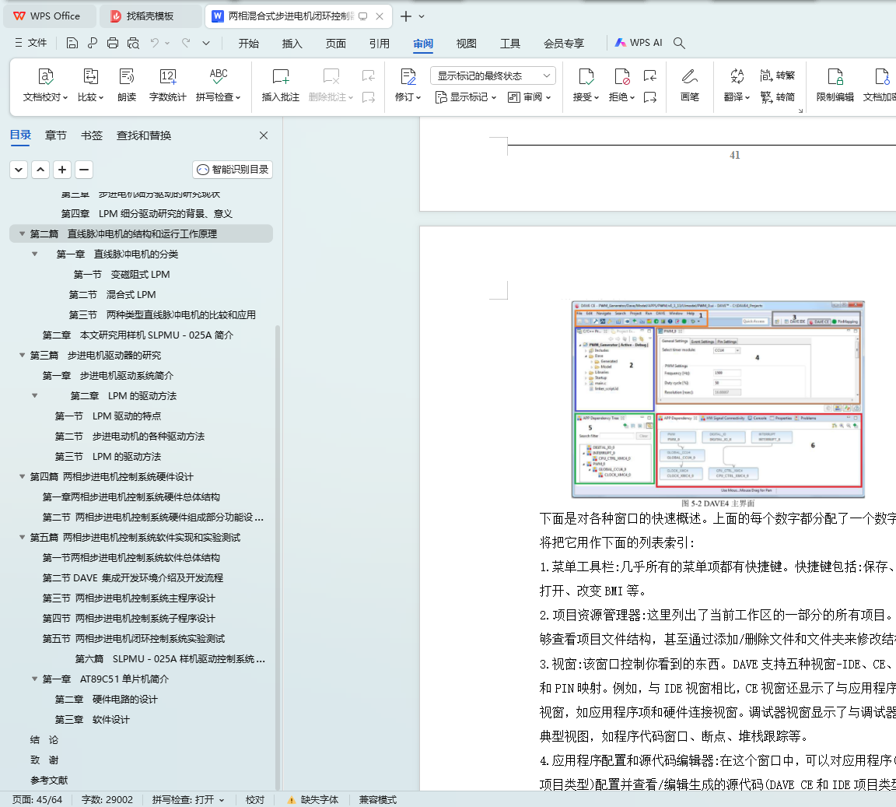The width and height of the screenshot is (896, 807).
Task: Open the 视图 ribbon tab
Action: point(467,44)
